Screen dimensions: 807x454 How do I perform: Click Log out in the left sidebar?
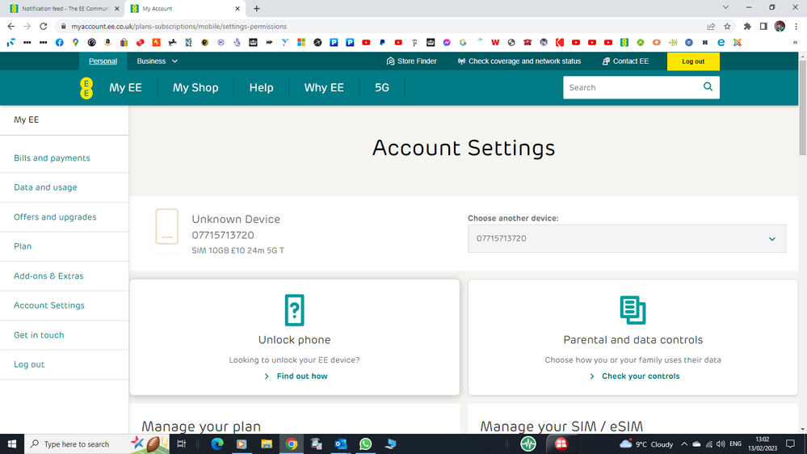[x=29, y=364]
